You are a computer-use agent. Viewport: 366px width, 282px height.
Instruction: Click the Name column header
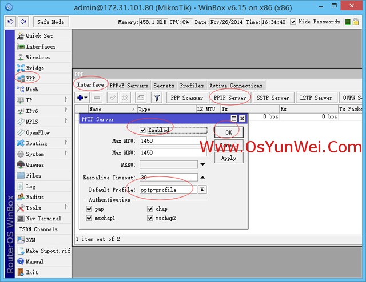pyautogui.click(x=113, y=109)
